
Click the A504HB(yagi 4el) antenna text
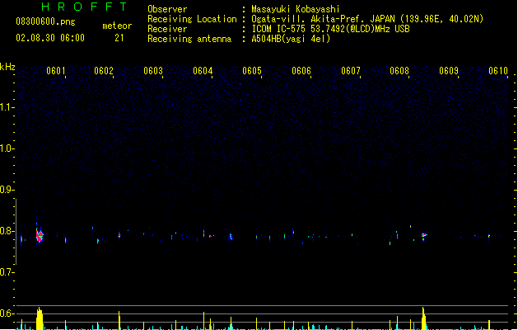pos(291,39)
